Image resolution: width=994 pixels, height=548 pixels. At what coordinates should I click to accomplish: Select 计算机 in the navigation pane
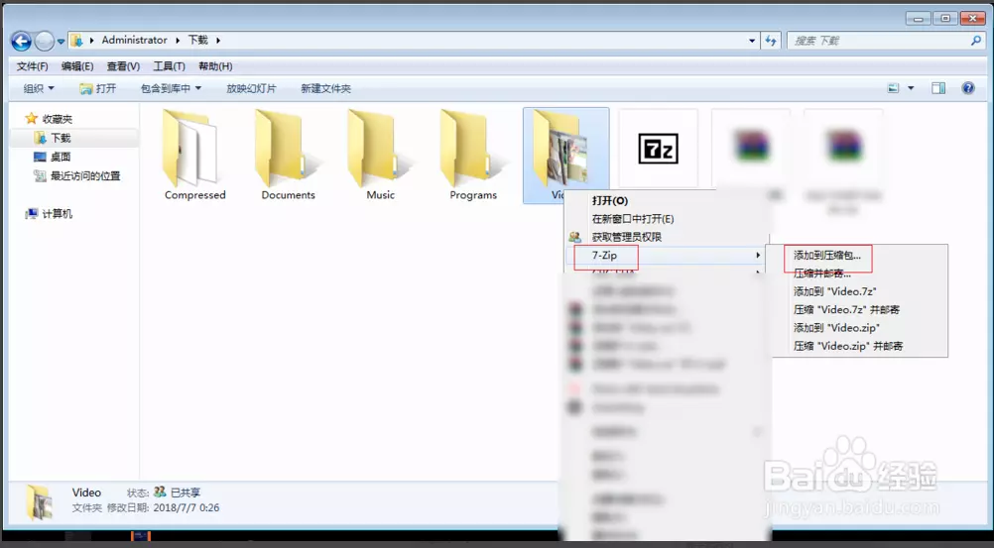click(58, 213)
